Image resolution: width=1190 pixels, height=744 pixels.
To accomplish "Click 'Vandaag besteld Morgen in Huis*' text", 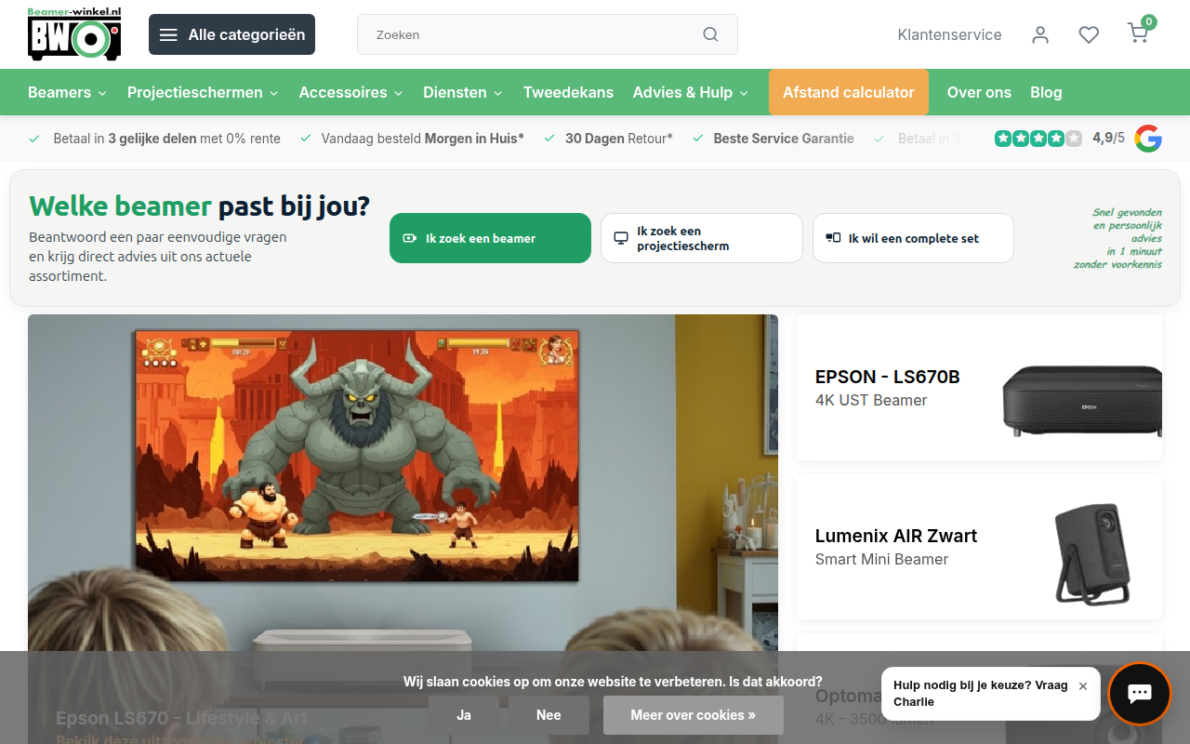I will [x=422, y=139].
